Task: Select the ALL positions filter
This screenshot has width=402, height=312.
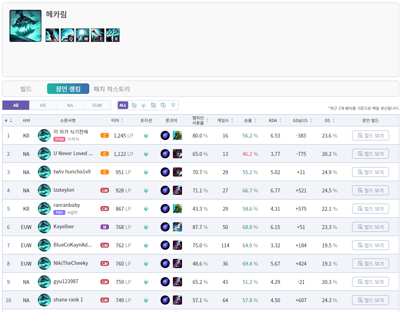Action: click(x=123, y=105)
